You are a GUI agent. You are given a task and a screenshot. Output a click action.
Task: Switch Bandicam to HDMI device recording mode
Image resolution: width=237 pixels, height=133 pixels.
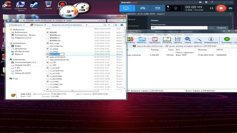pyautogui.click(x=158, y=8)
